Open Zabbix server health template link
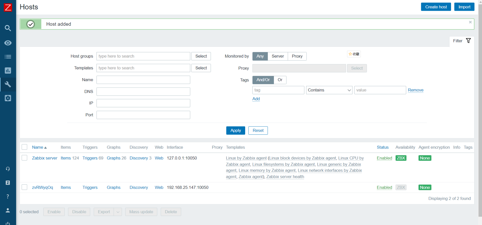Screen dimensions: 482x225 tap(285, 177)
